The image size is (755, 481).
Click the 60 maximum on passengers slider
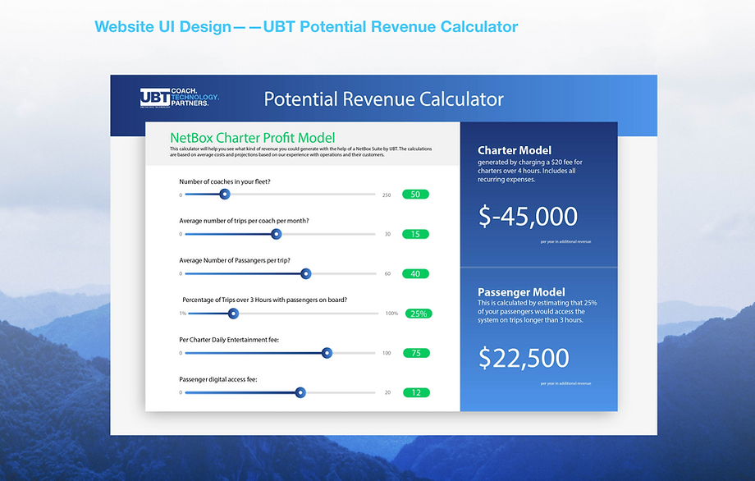[x=387, y=274]
